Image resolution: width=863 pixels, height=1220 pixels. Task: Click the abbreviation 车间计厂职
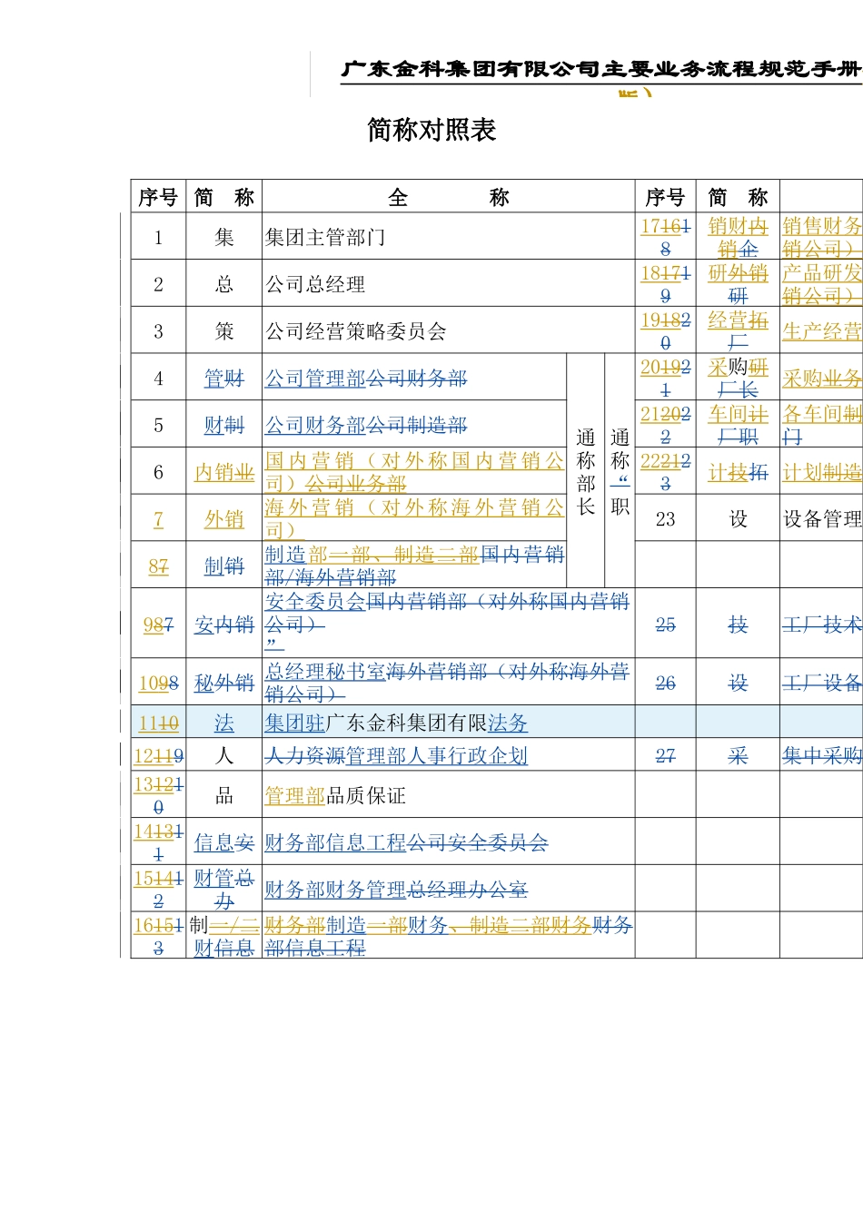pyautogui.click(x=738, y=426)
